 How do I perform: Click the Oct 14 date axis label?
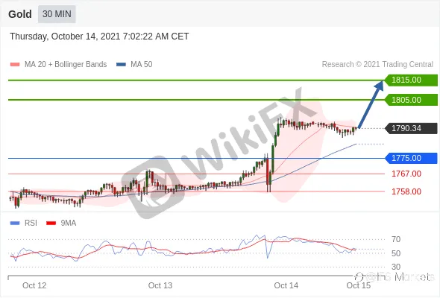coord(286,285)
